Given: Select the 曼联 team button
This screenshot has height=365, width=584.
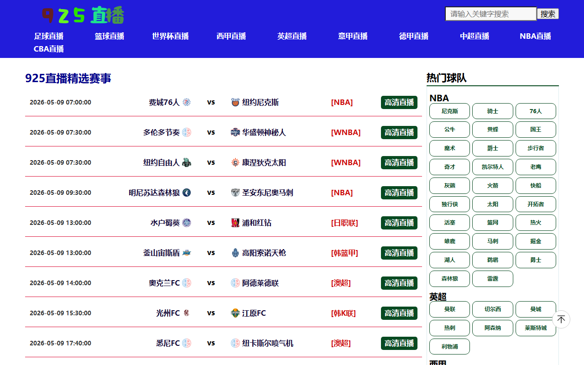Looking at the screenshot, I should coord(449,309).
